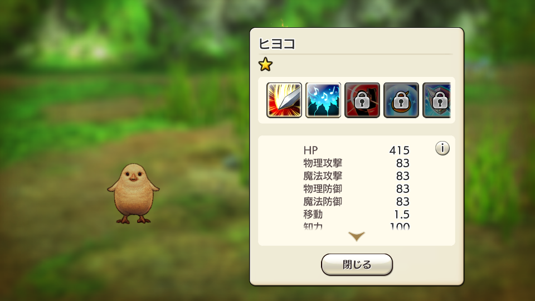Select the blue music notes skill icon

coord(323,100)
